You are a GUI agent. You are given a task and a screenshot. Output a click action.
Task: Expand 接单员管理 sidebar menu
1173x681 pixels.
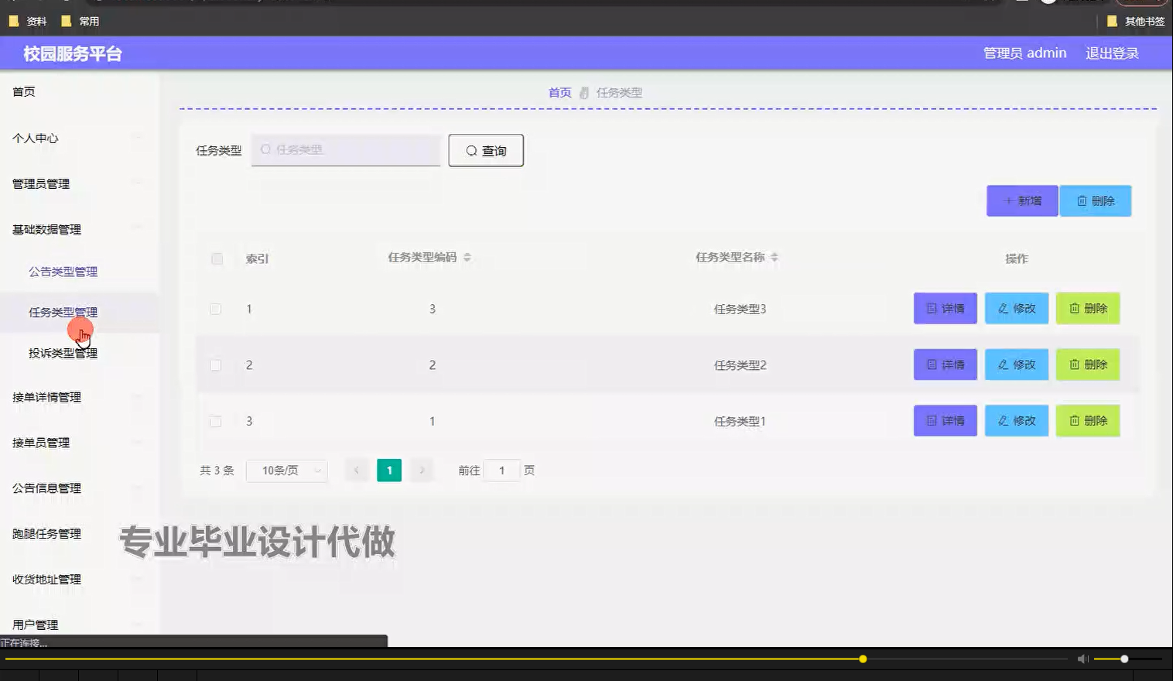point(41,443)
